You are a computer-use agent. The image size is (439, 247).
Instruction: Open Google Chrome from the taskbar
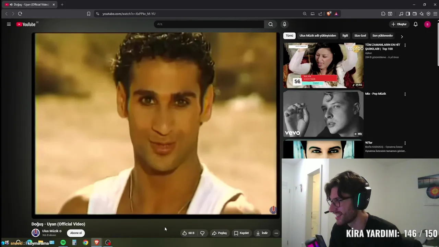[x=85, y=243]
